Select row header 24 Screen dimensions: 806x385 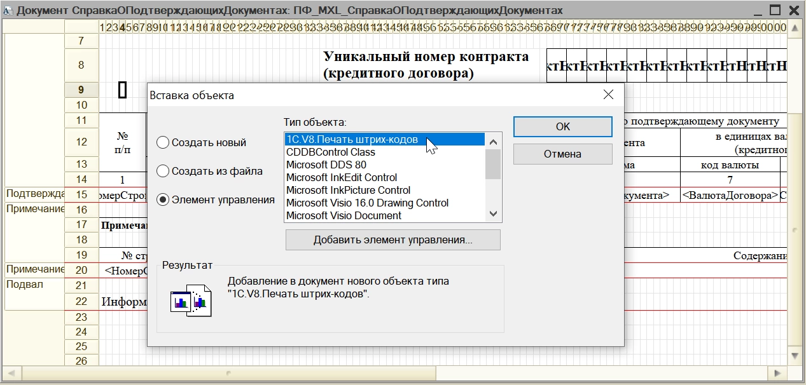click(x=81, y=332)
